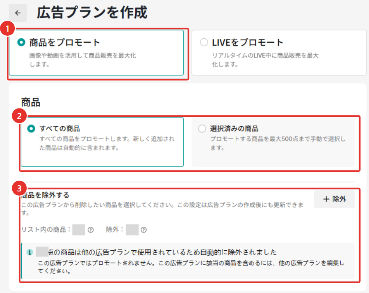The image size is (369, 293).
Task: Click text 画像や動画を活用して商品販売を最大化します。
Action: click(82, 60)
